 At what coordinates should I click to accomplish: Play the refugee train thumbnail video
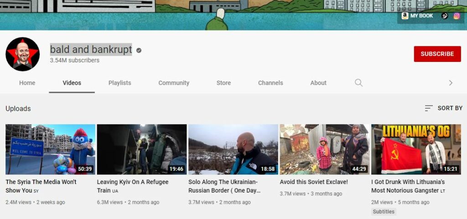click(142, 149)
